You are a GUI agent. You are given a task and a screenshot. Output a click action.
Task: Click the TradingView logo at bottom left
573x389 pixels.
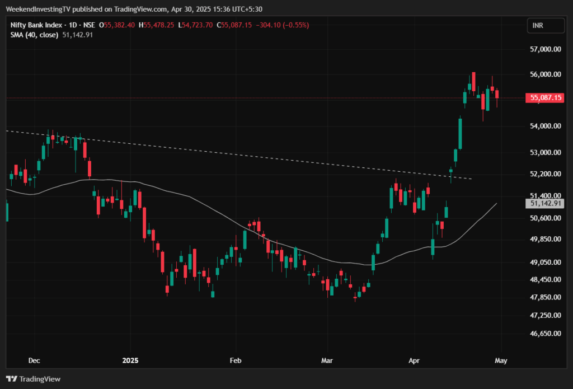[x=33, y=379]
